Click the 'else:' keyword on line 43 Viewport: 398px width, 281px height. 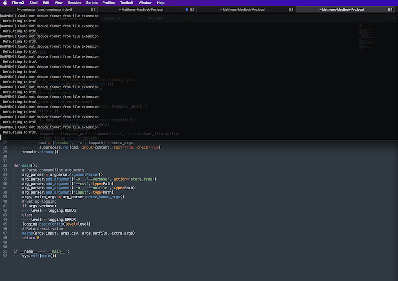27,215
